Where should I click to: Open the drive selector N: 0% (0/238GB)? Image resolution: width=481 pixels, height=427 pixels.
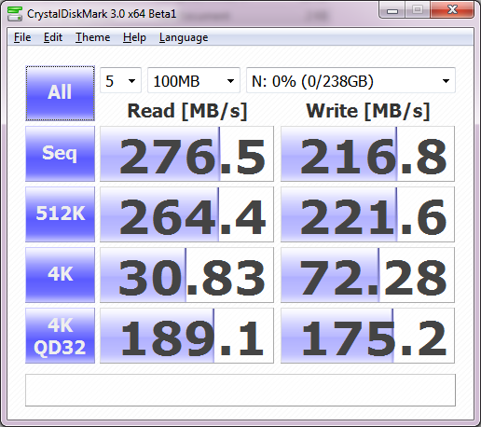[x=350, y=80]
